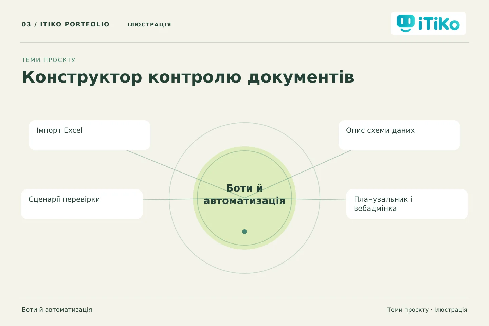Click the title "Конструктор контролю документів"
The image size is (489, 326).
pyautogui.click(x=188, y=77)
